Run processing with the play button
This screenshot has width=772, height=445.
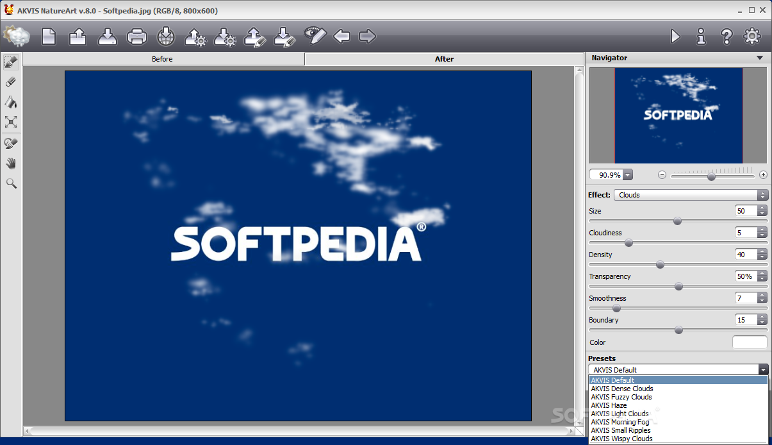(x=675, y=36)
